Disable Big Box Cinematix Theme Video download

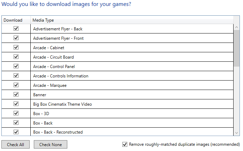pyautogui.click(x=16, y=104)
